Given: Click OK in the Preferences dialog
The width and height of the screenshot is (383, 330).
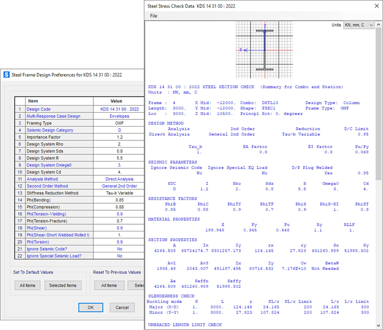Looking at the screenshot, I should pyautogui.click(x=91, y=307).
